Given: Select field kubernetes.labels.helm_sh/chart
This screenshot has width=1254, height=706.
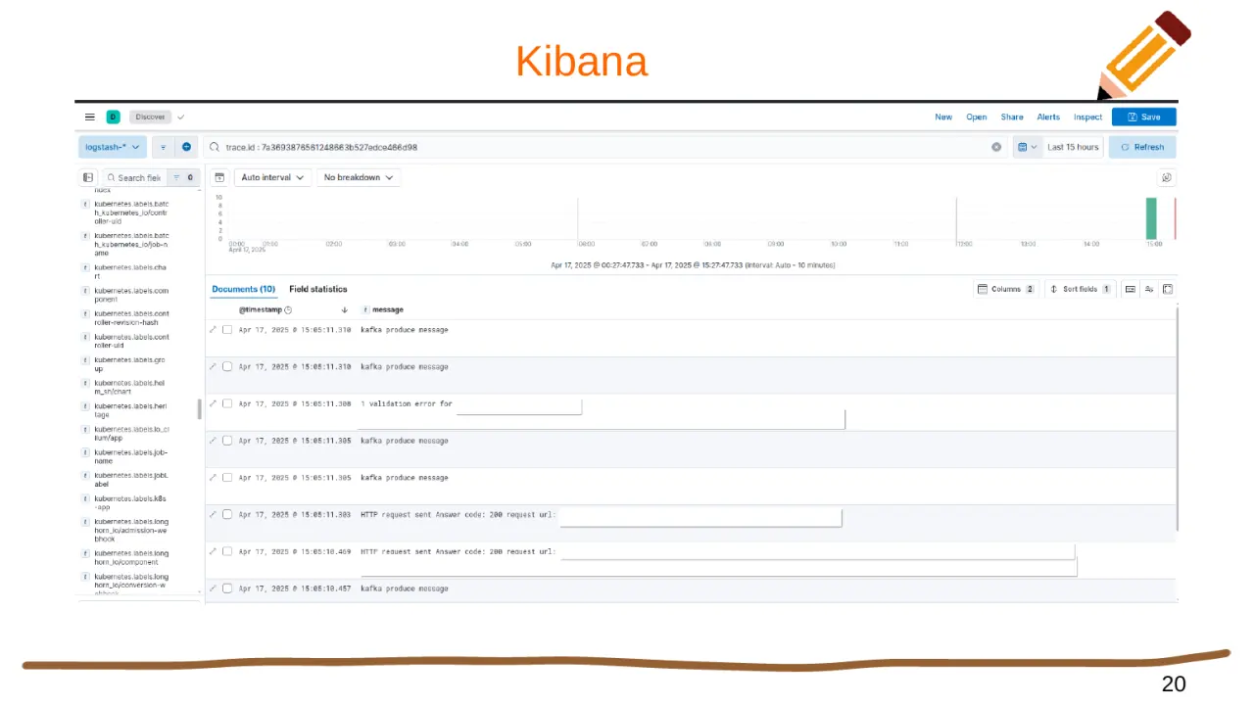Looking at the screenshot, I should click(x=130, y=387).
